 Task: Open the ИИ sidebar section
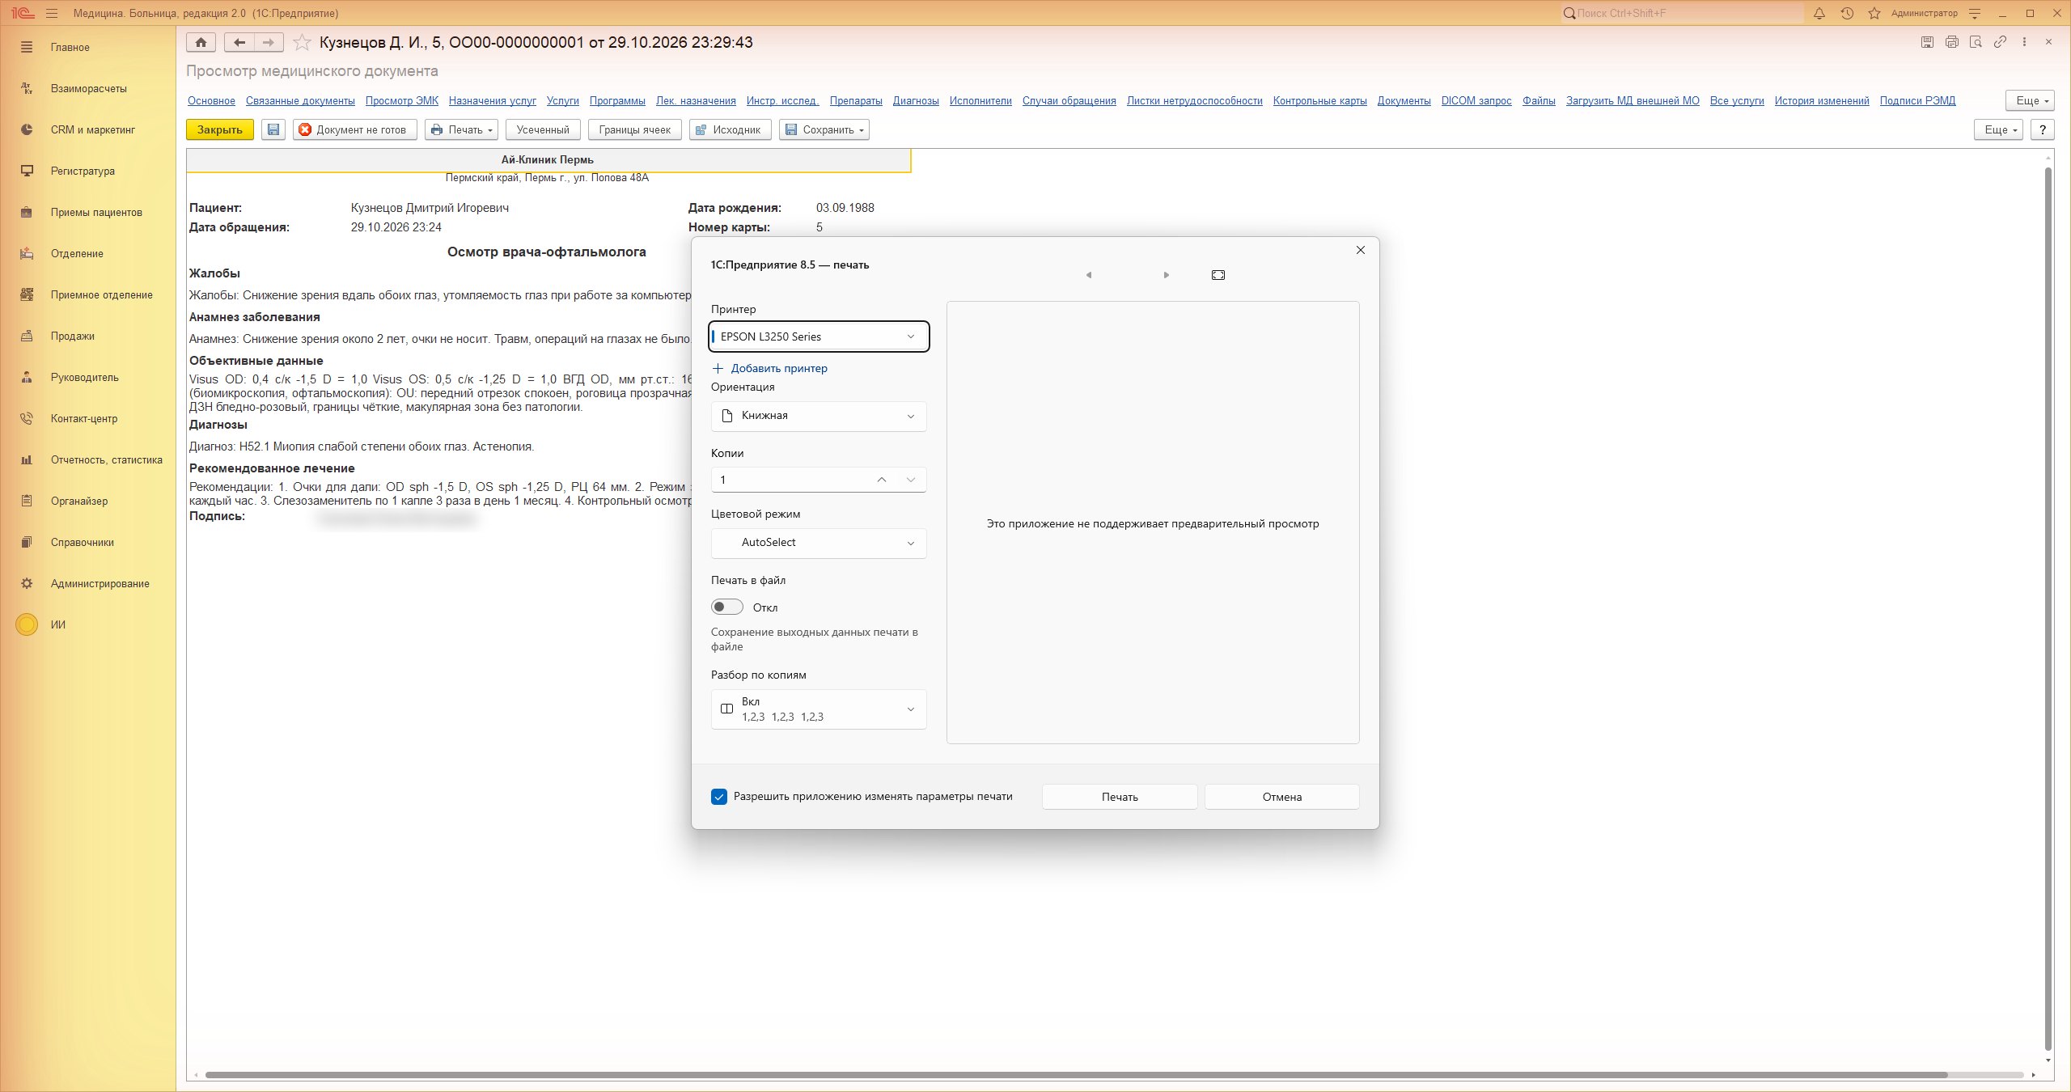click(88, 624)
